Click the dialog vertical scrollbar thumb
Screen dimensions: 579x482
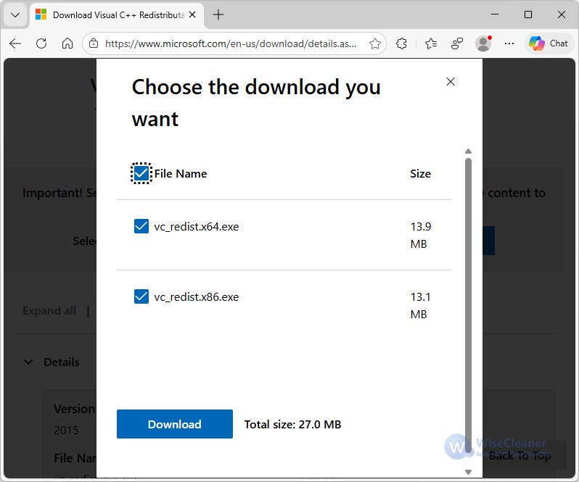(468, 306)
